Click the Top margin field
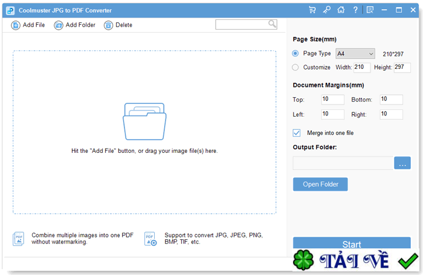This screenshot has height=275, width=423. [332, 99]
